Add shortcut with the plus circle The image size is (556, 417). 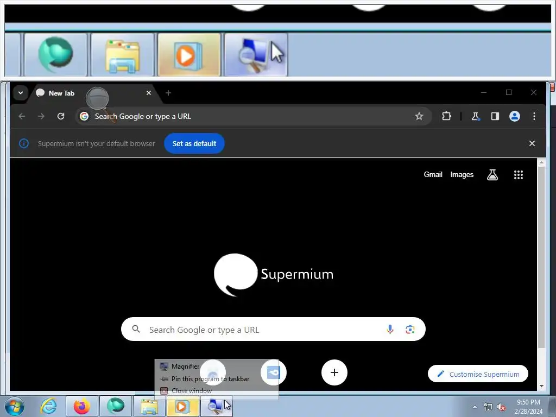334,372
